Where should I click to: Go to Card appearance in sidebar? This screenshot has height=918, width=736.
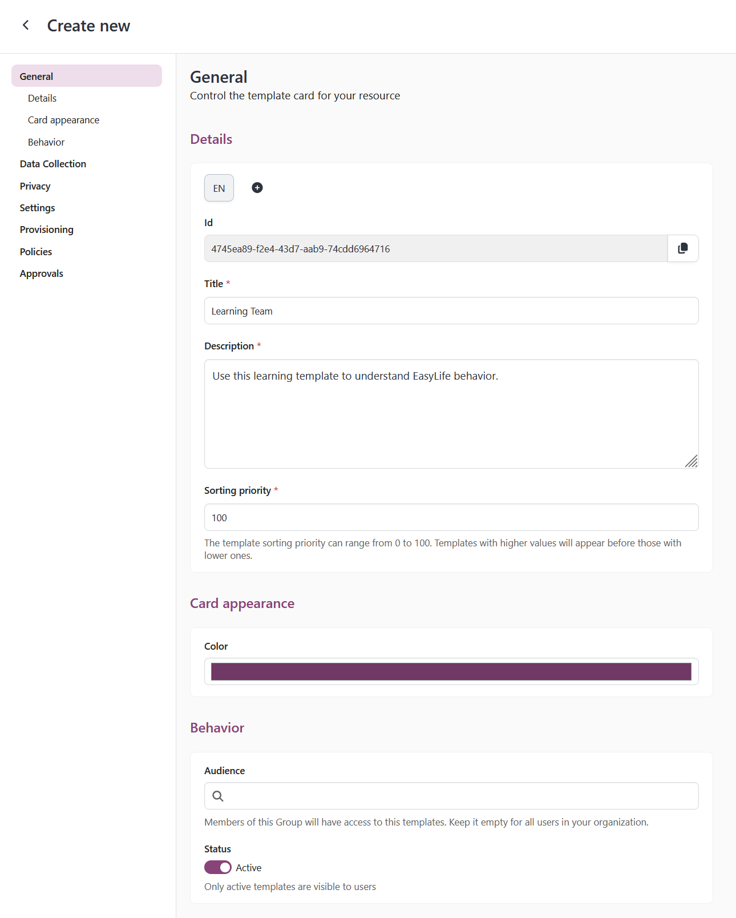pos(63,120)
